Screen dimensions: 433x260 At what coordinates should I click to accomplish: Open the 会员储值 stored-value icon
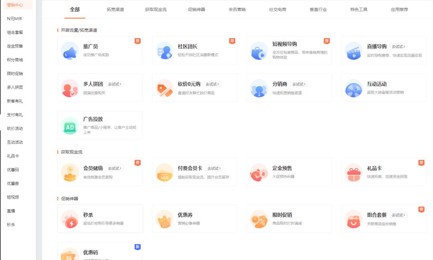click(x=70, y=172)
